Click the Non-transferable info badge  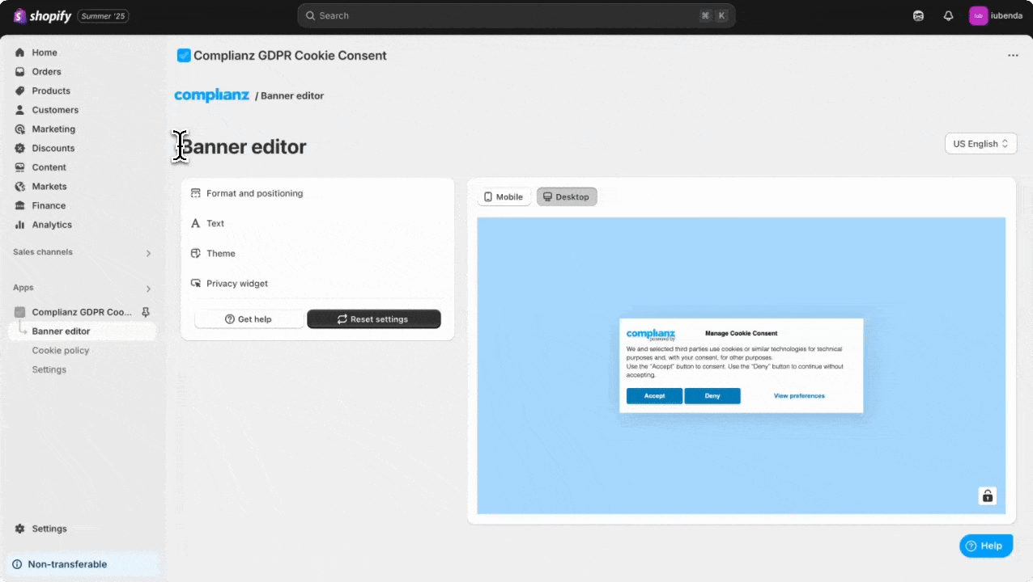pyautogui.click(x=83, y=564)
